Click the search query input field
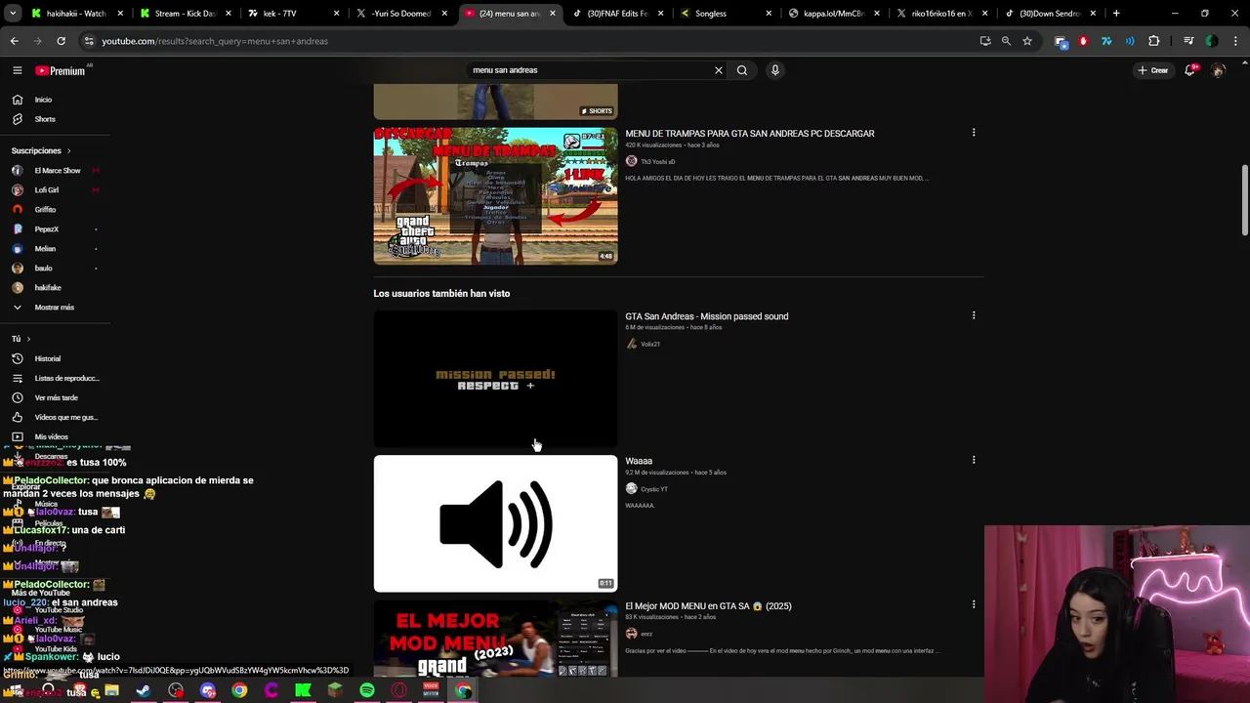Image resolution: width=1250 pixels, height=703 pixels. tap(590, 70)
